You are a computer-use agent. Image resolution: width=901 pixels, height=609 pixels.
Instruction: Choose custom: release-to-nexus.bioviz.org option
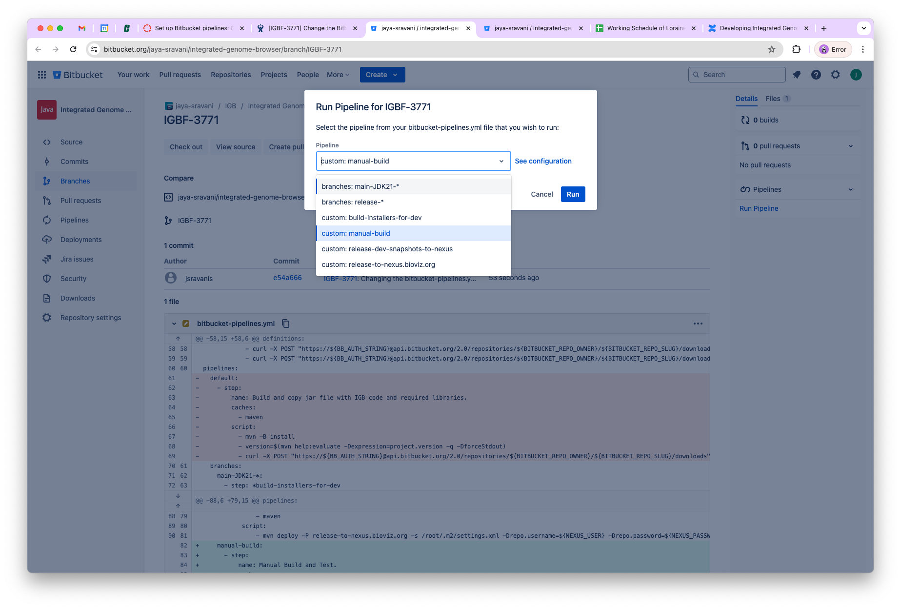coord(414,264)
